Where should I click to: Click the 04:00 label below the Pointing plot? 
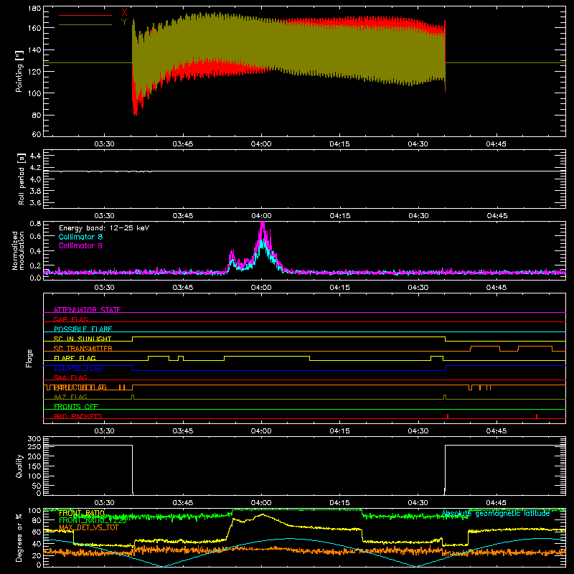click(261, 144)
